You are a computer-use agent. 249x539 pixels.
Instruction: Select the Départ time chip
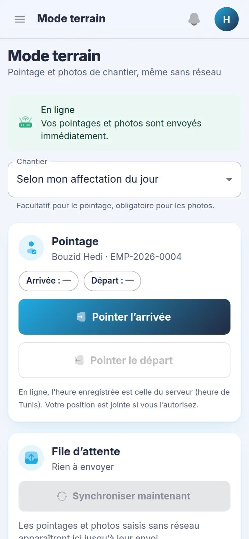[112, 281]
